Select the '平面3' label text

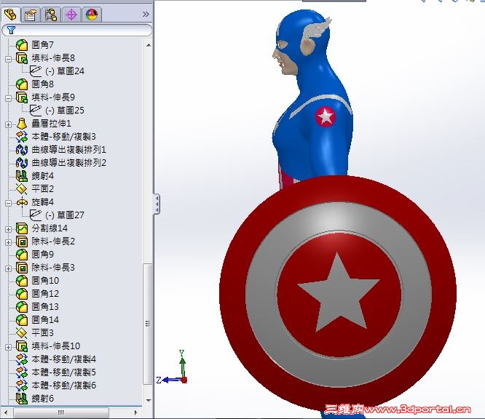coord(43,332)
